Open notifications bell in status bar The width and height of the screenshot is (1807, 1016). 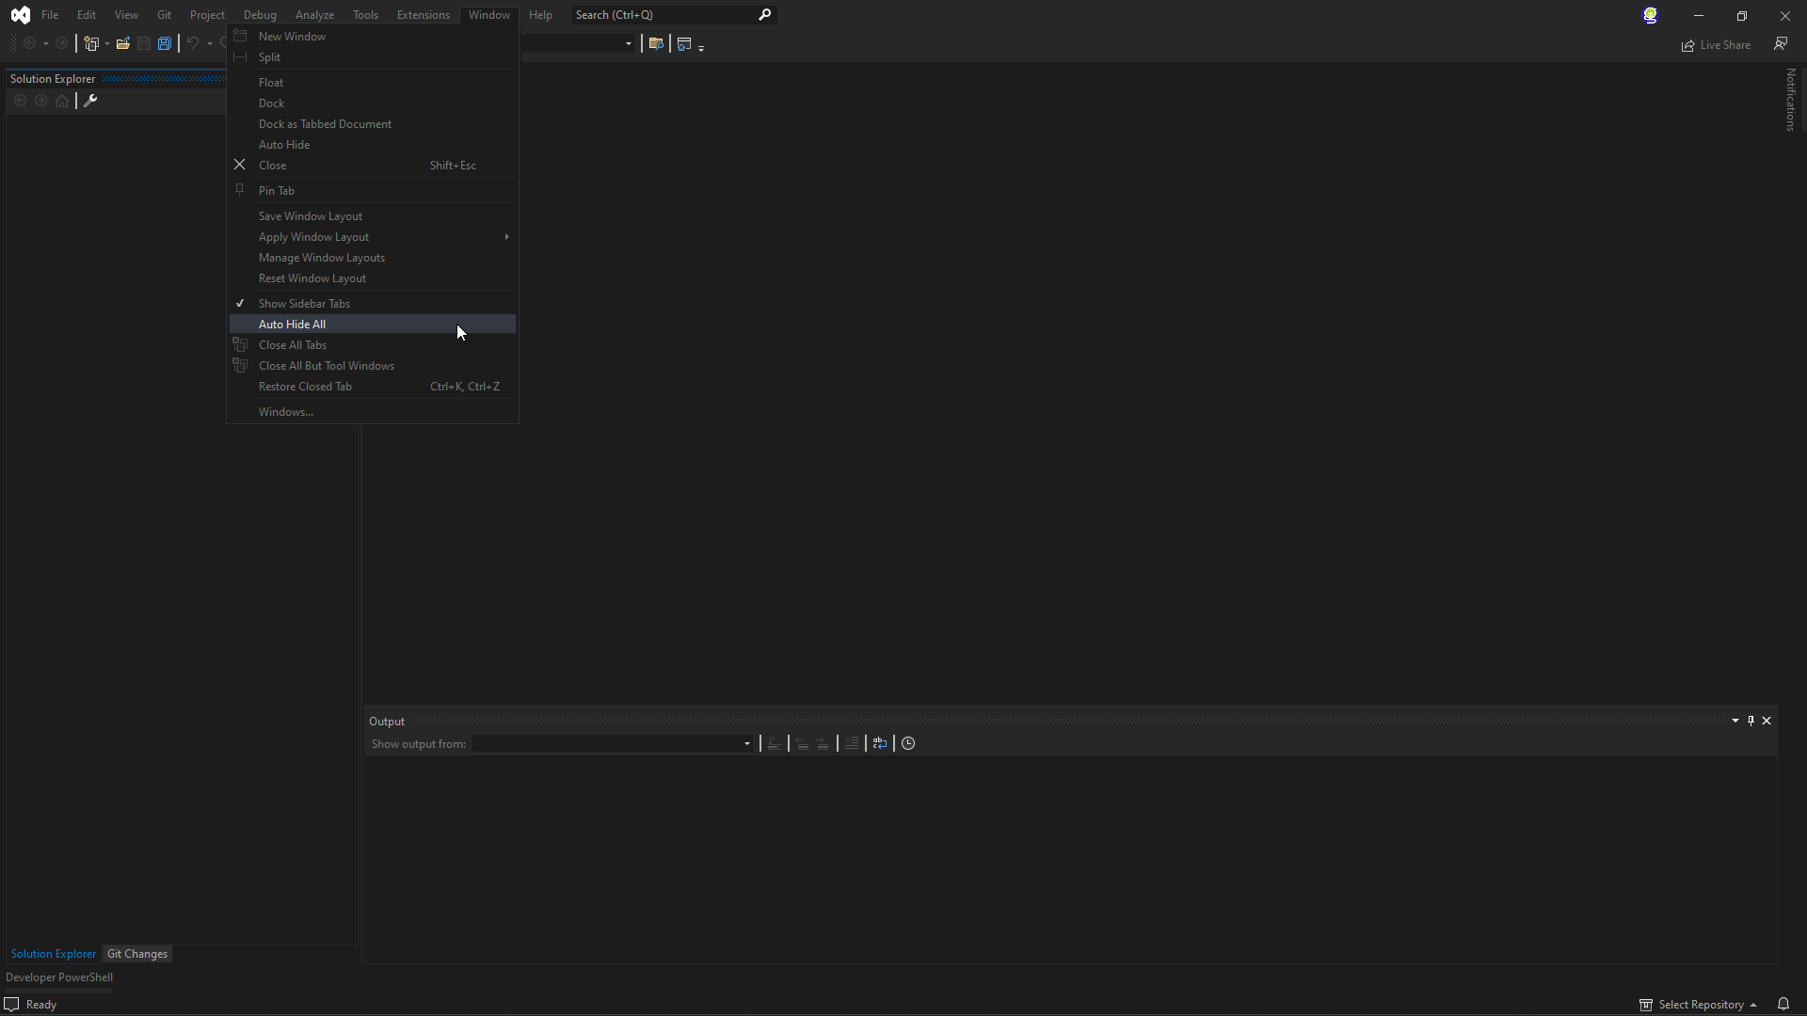1783,1004
